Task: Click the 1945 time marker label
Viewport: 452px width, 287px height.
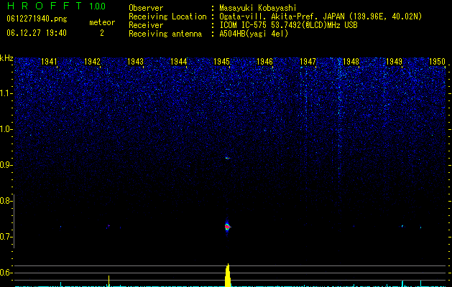Action: pos(221,62)
